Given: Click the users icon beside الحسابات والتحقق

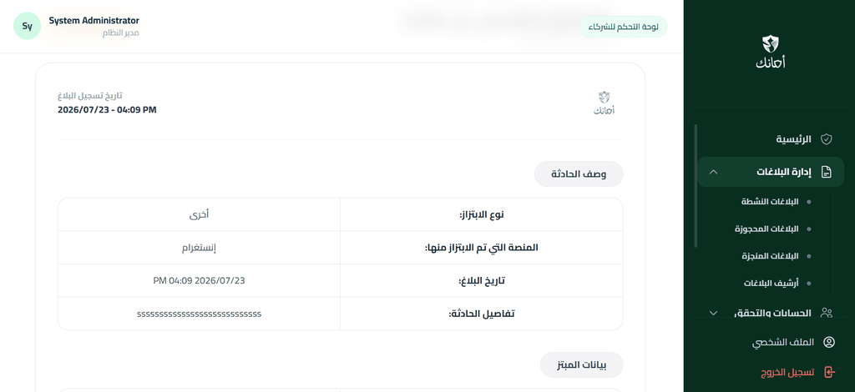Looking at the screenshot, I should (827, 313).
